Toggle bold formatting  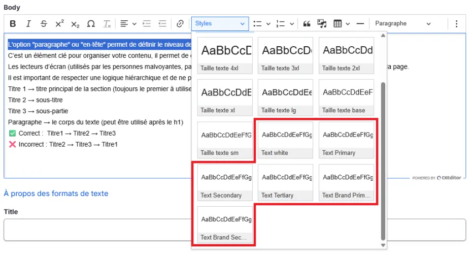[x=13, y=23]
